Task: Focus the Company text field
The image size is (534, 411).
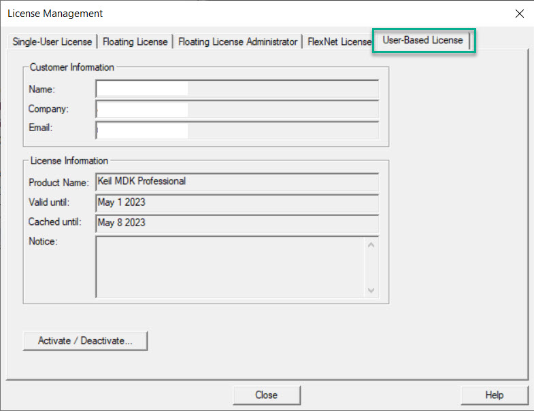Action: click(237, 109)
